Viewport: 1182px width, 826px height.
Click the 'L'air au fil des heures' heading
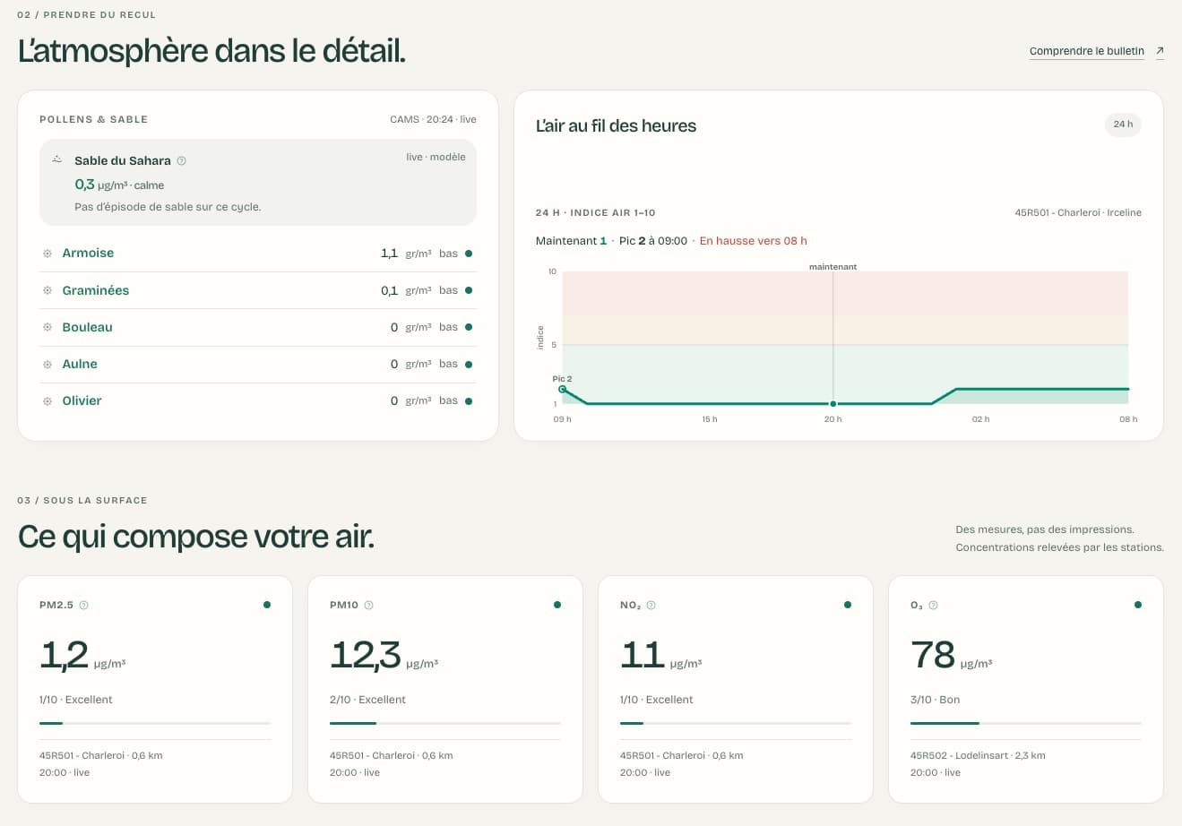[x=616, y=126]
